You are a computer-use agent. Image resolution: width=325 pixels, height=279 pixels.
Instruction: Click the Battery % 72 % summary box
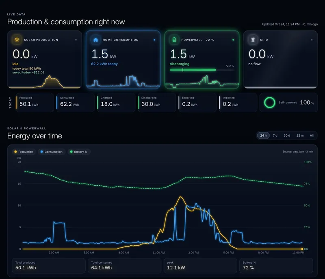[276, 266]
